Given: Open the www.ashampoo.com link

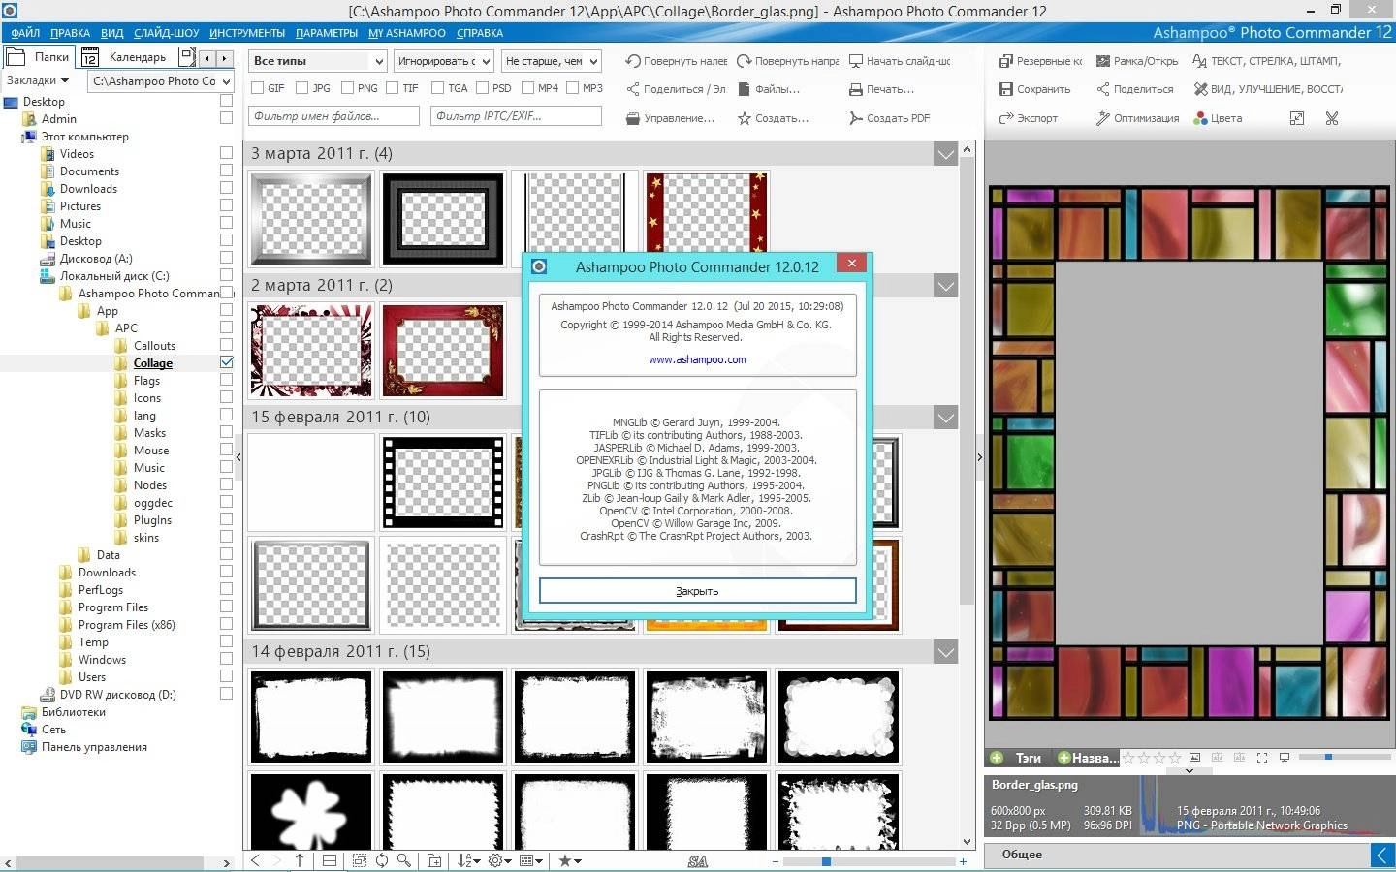Looking at the screenshot, I should pos(697,360).
